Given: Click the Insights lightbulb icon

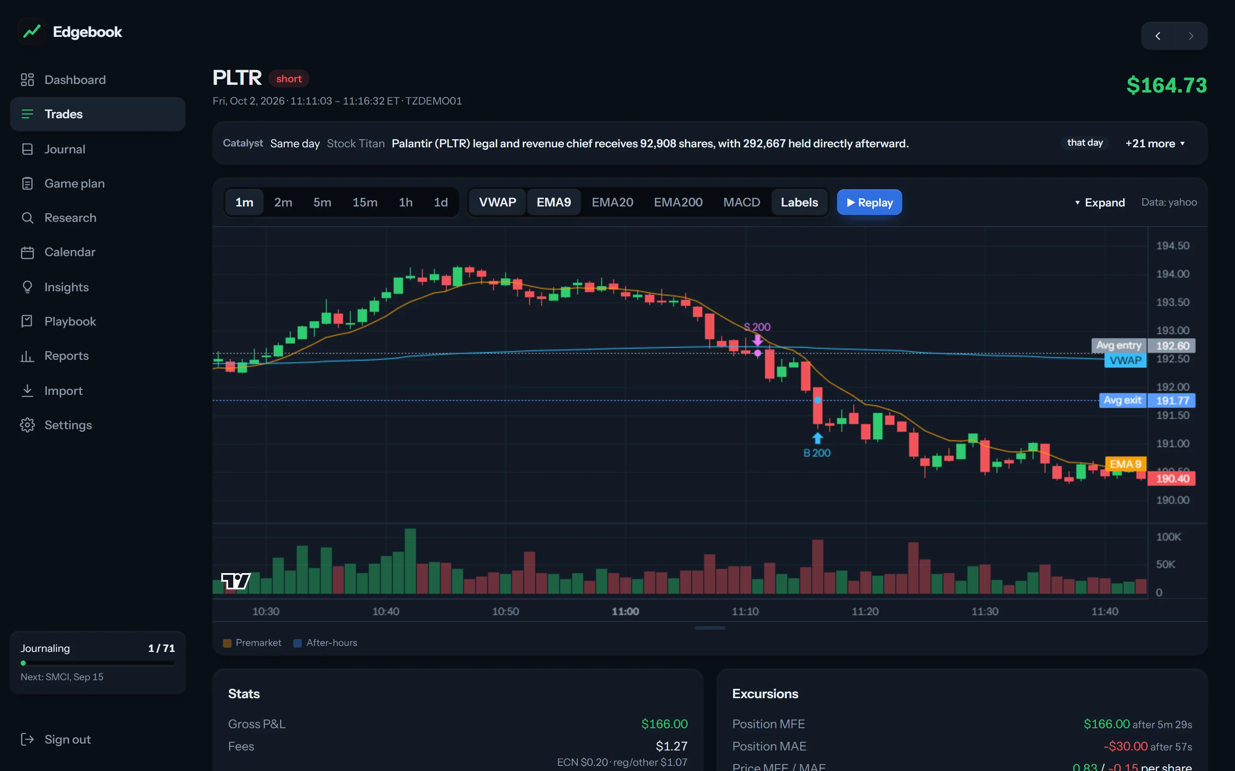Looking at the screenshot, I should click(x=27, y=287).
